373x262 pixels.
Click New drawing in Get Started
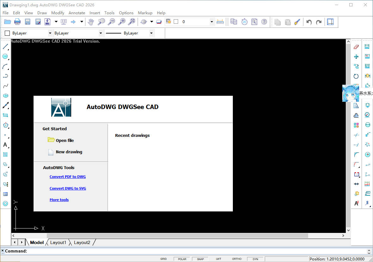tap(65, 152)
